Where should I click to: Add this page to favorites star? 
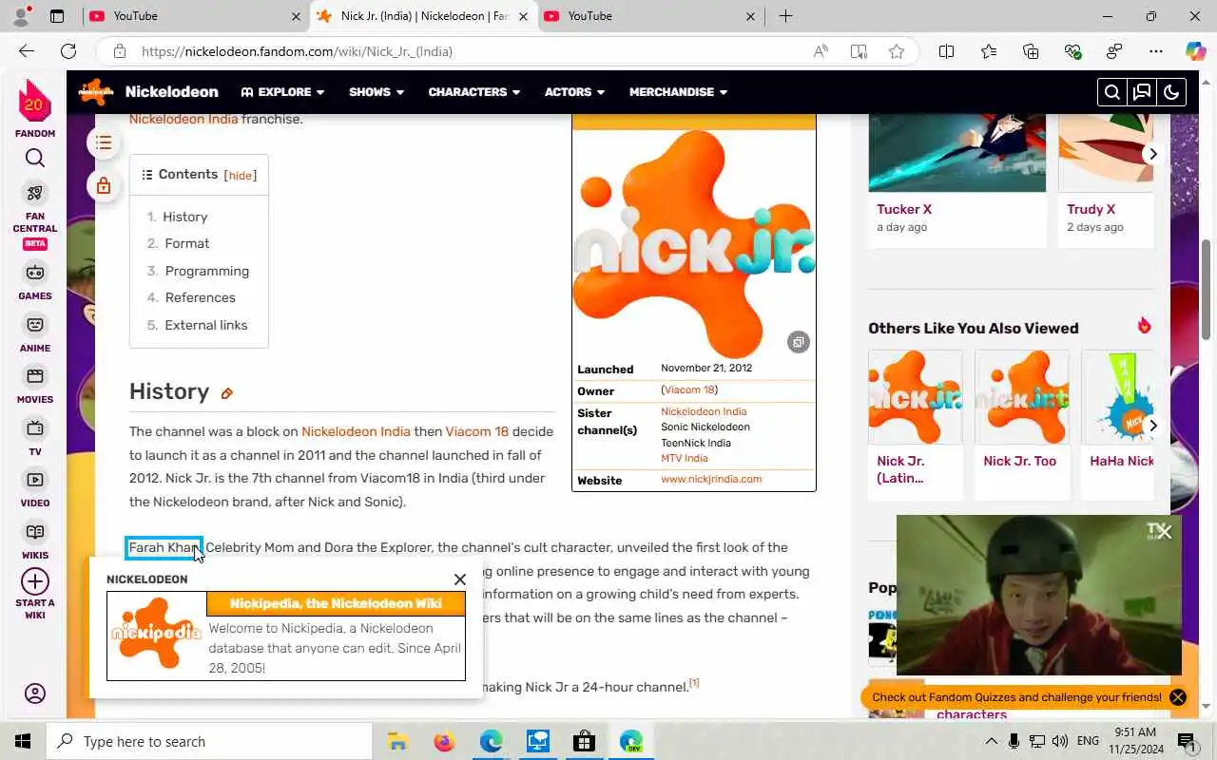point(896,51)
